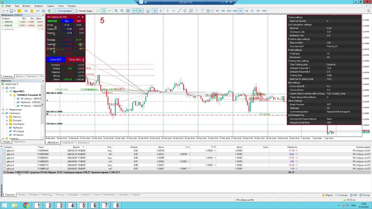Open the Сервис menu

51,6
